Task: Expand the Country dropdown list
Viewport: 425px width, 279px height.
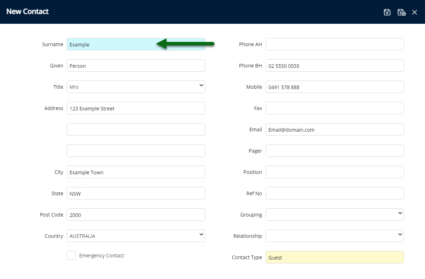Action: pos(136,236)
